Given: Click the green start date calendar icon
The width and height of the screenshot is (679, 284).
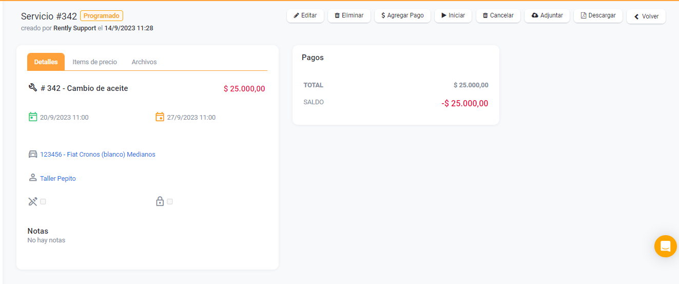Looking at the screenshot, I should [33, 117].
